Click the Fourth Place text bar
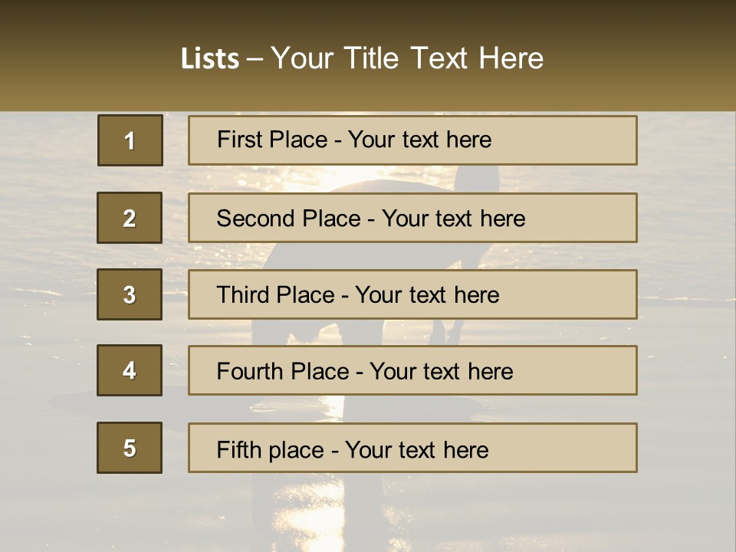Image resolution: width=736 pixels, height=552 pixels. [412, 370]
